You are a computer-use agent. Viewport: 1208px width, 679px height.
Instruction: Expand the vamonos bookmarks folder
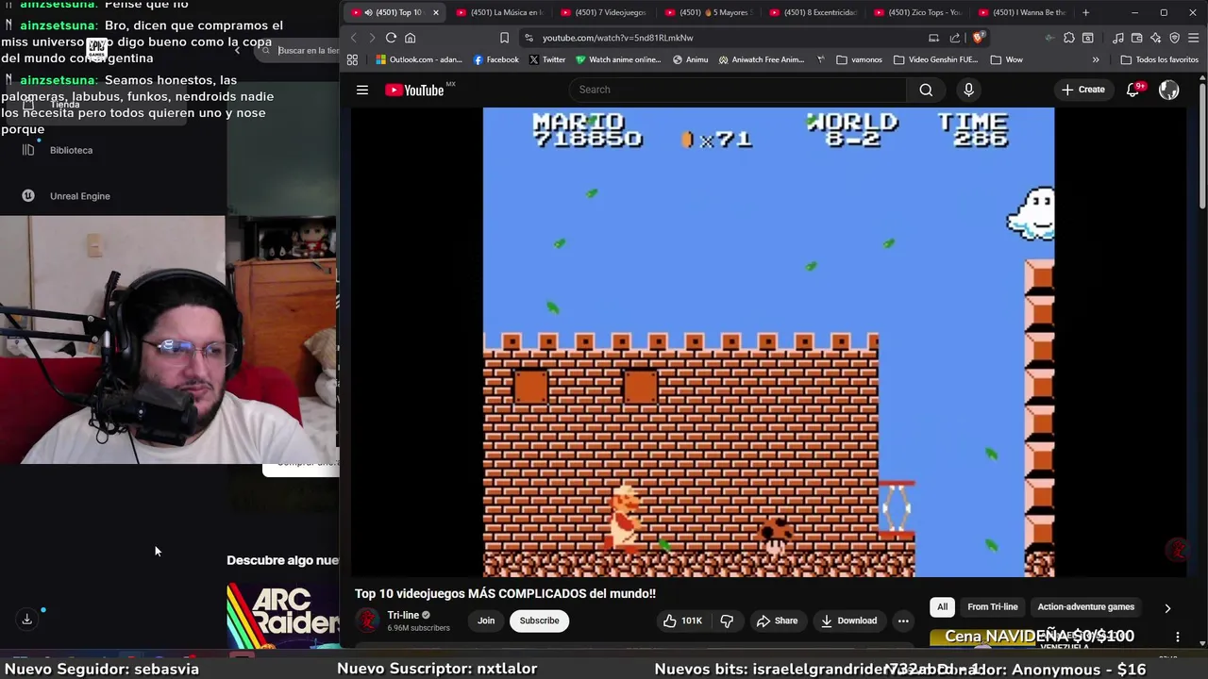[859, 59]
